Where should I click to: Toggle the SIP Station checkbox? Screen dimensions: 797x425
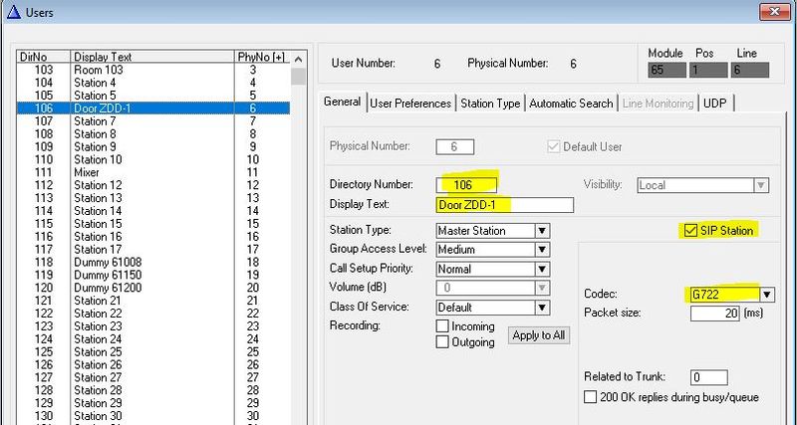pyautogui.click(x=690, y=231)
